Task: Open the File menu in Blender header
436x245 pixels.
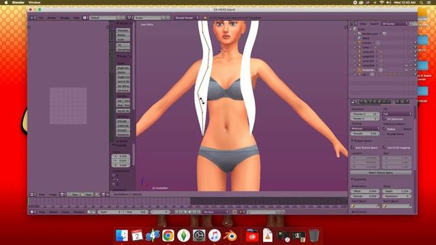Action: pos(41,18)
